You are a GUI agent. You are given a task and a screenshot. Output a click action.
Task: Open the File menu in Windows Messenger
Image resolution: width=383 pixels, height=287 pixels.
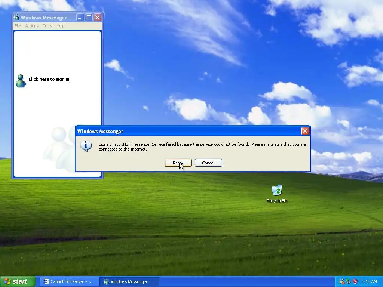[x=18, y=26]
